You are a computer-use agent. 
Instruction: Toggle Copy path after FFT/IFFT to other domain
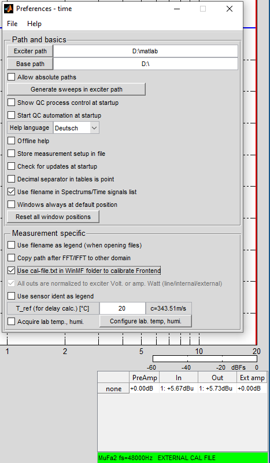coord(11,257)
